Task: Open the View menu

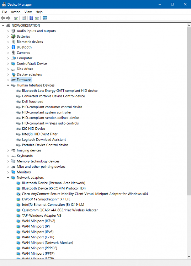Action: click(28, 12)
